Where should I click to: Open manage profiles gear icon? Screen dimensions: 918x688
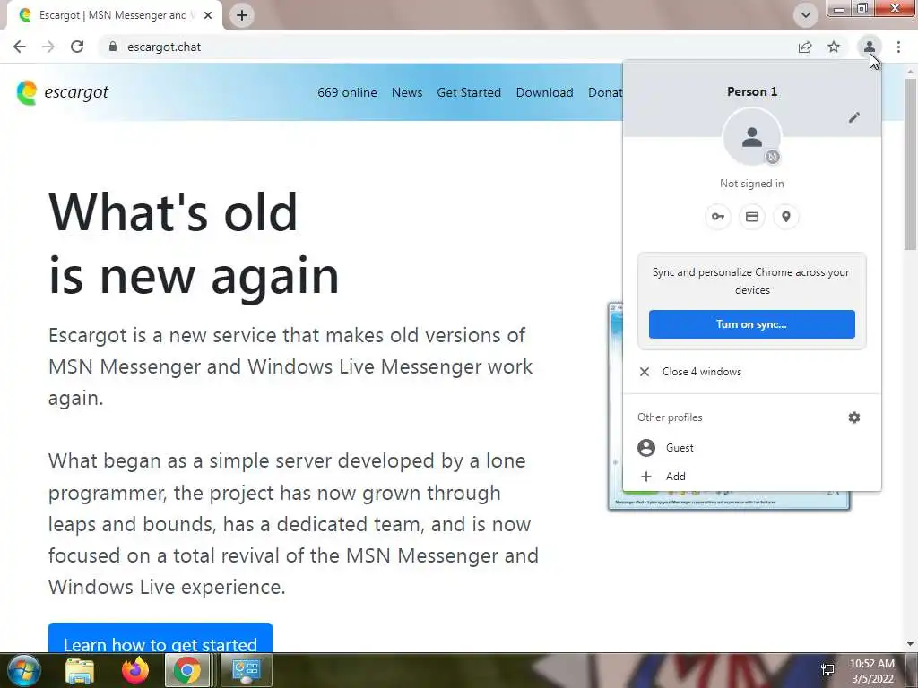click(x=854, y=417)
